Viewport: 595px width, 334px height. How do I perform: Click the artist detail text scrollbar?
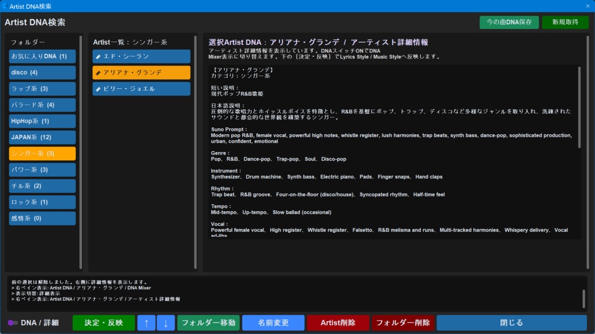coord(579,107)
